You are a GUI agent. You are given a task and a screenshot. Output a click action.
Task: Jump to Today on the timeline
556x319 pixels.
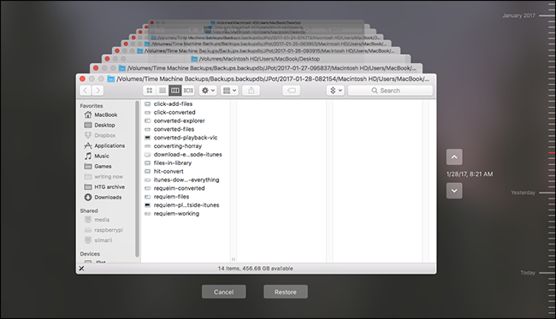[528, 273]
